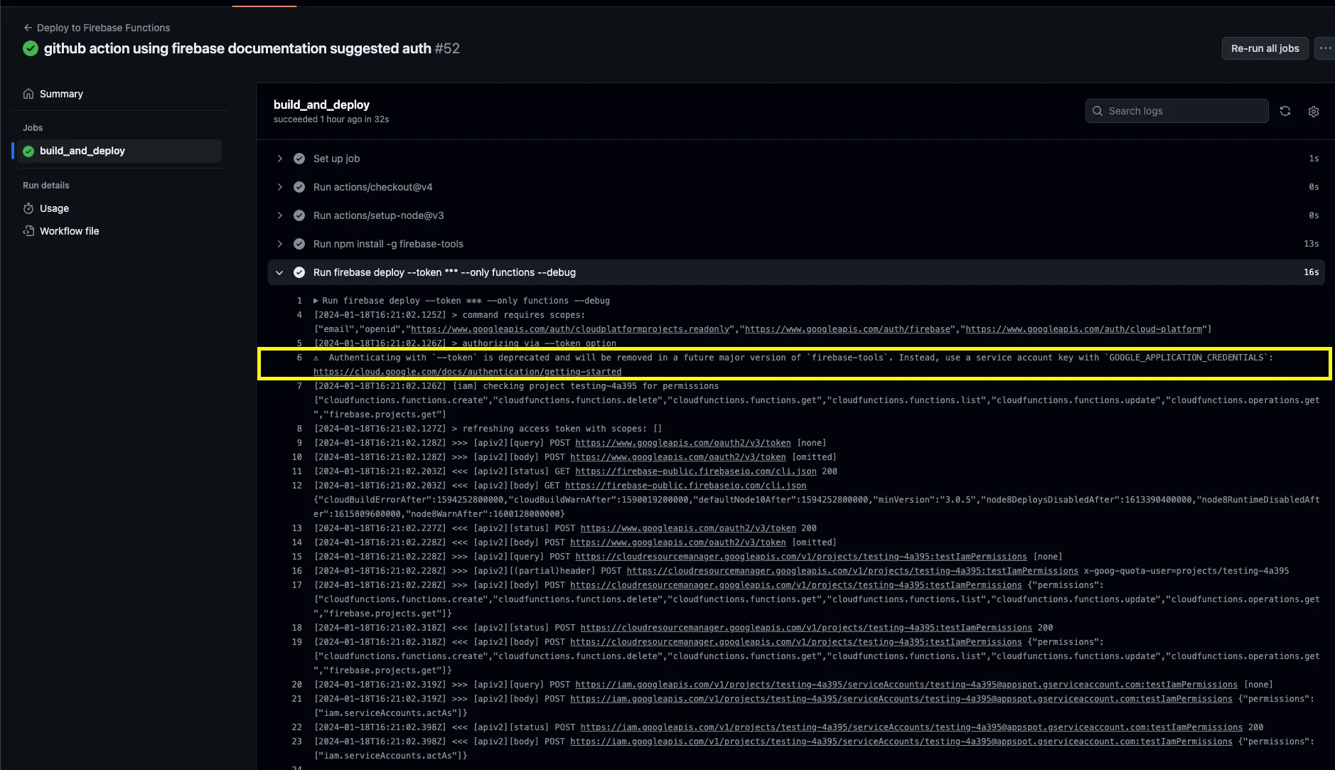
Task: Click the sidebar build_and_deploy success check icon
Action: coord(28,151)
